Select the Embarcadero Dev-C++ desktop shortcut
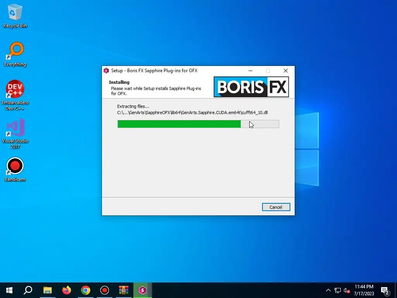397x298 pixels. (x=15, y=95)
